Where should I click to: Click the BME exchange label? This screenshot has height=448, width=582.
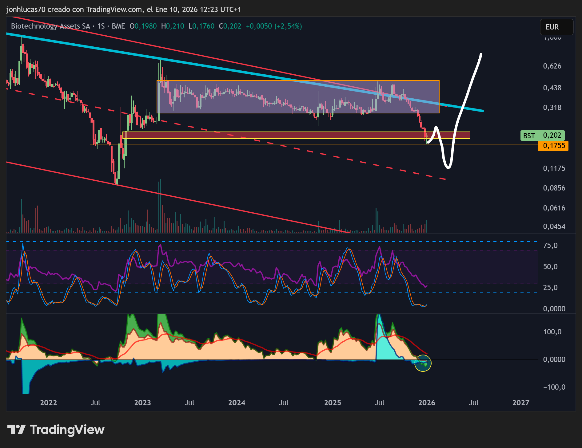coord(118,26)
